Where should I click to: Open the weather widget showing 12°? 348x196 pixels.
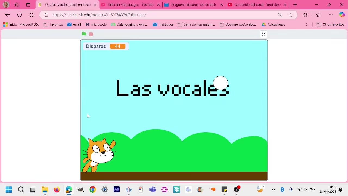click(x=260, y=189)
